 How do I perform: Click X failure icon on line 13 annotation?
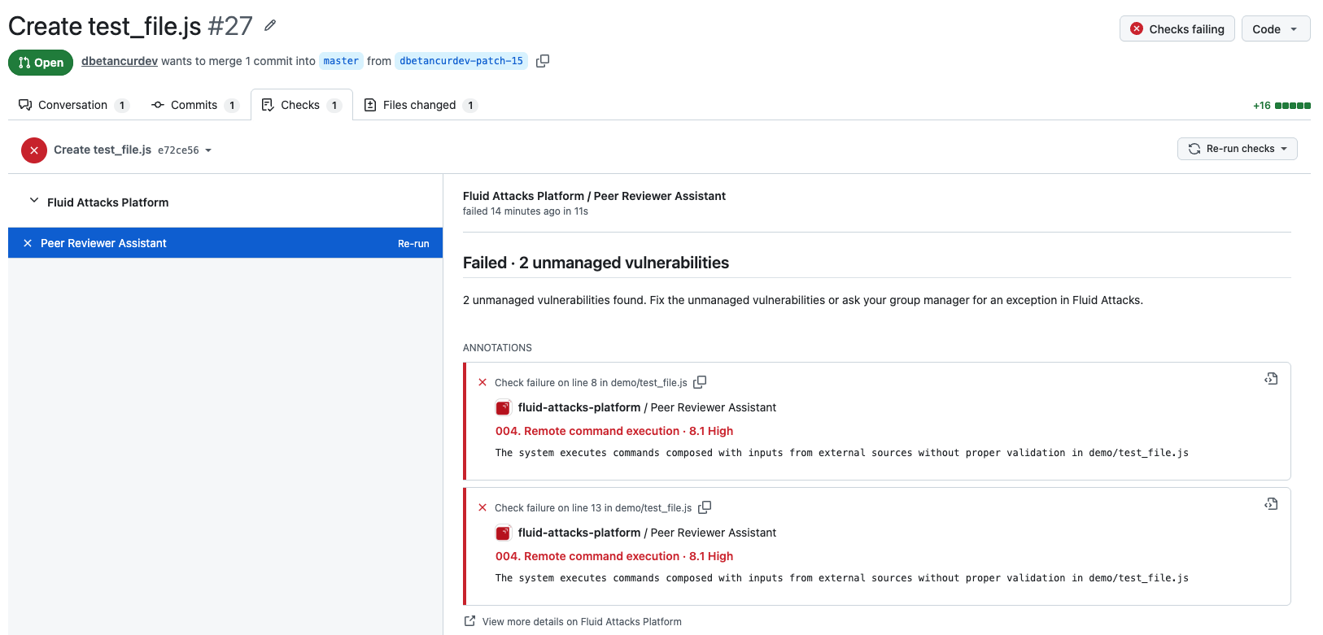(x=482, y=507)
